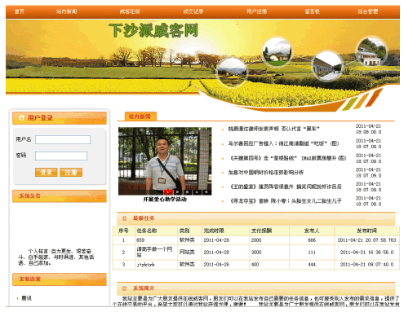Click the slideshow photo of the man
Viewport: 404px width, 312px height.
165,160
